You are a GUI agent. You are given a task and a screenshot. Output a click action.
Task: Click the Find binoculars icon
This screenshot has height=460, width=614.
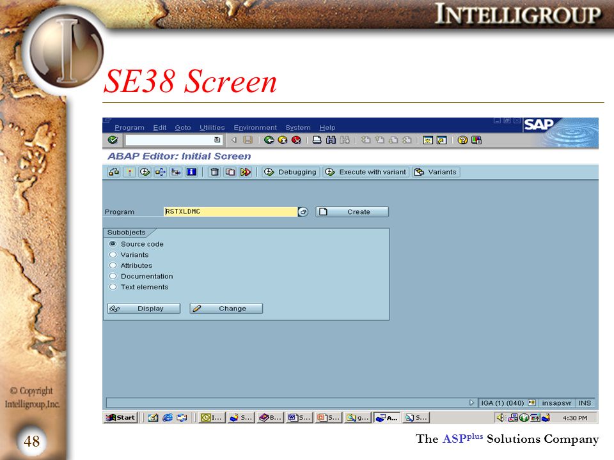click(x=331, y=140)
